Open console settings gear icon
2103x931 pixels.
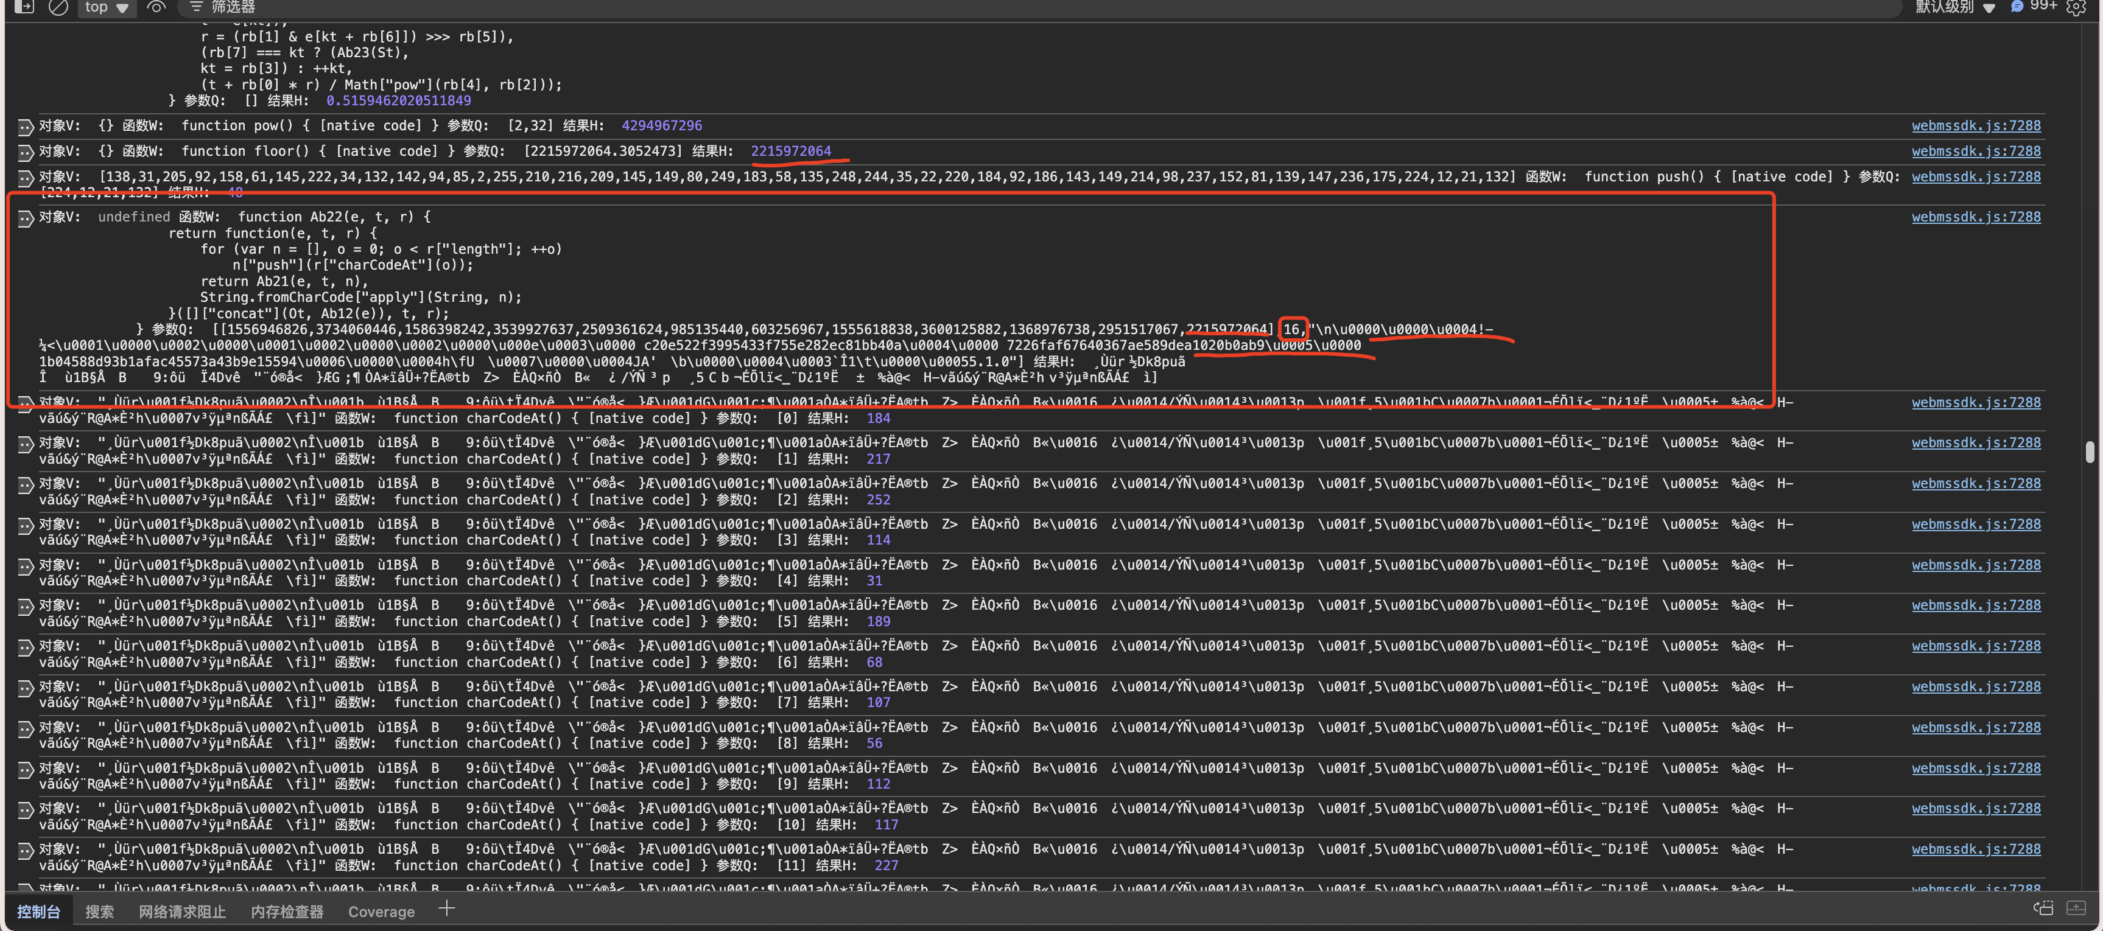tap(2076, 7)
